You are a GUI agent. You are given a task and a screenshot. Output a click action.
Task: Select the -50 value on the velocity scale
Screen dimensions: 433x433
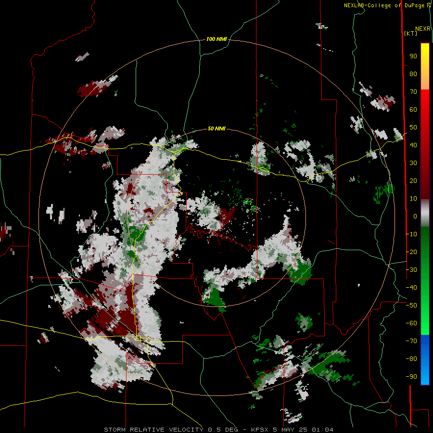[411, 306]
